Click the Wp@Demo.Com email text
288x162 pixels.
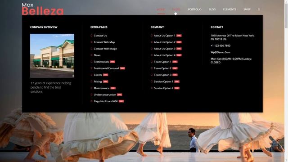coord(220,52)
